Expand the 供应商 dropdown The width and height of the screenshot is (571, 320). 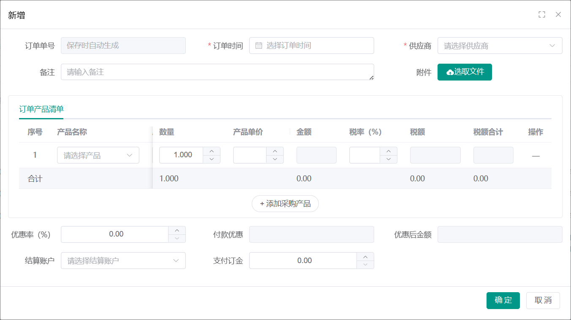click(500, 46)
